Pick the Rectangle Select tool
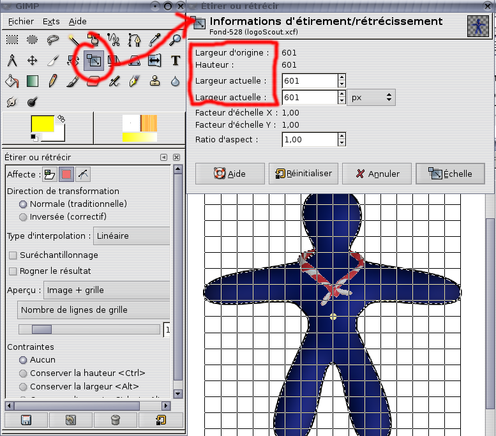Image resolution: width=496 pixels, height=436 pixels. (11, 40)
